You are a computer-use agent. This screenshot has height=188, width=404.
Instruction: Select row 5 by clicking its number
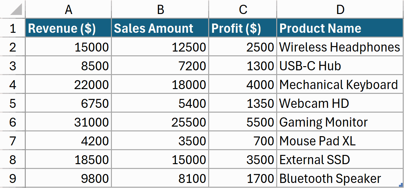[x=13, y=103]
